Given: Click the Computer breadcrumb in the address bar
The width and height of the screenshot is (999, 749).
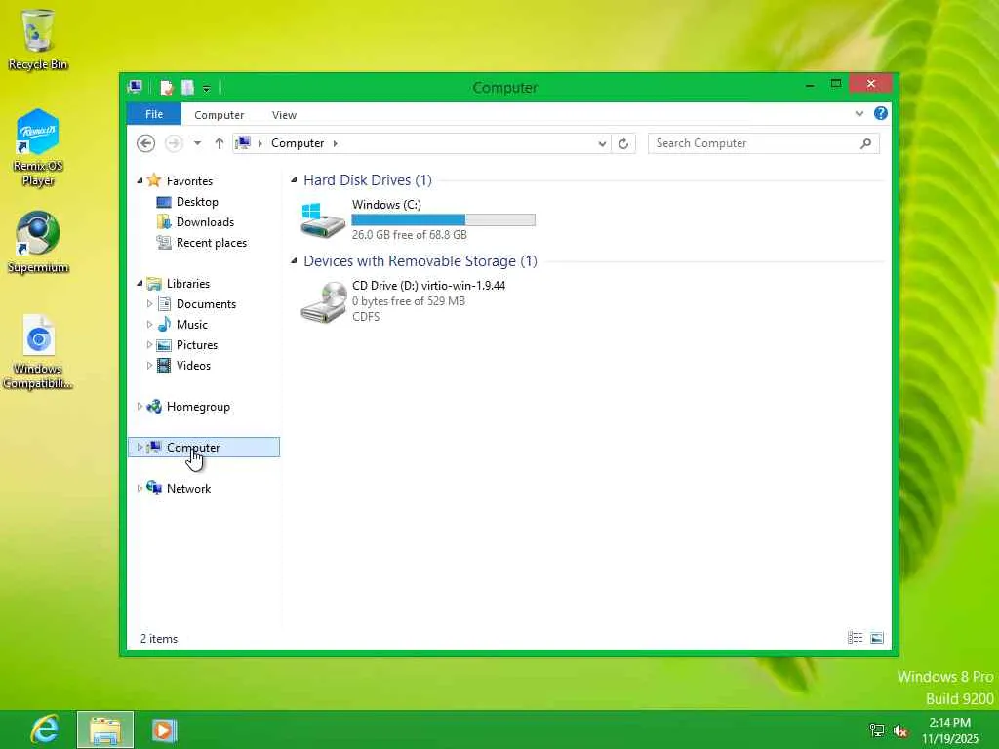Looking at the screenshot, I should (298, 143).
